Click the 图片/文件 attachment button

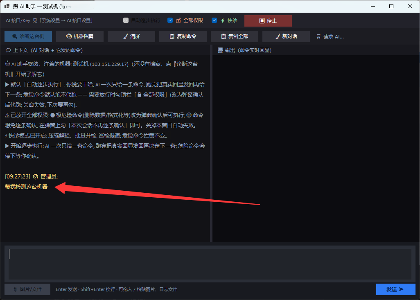click(x=27, y=289)
